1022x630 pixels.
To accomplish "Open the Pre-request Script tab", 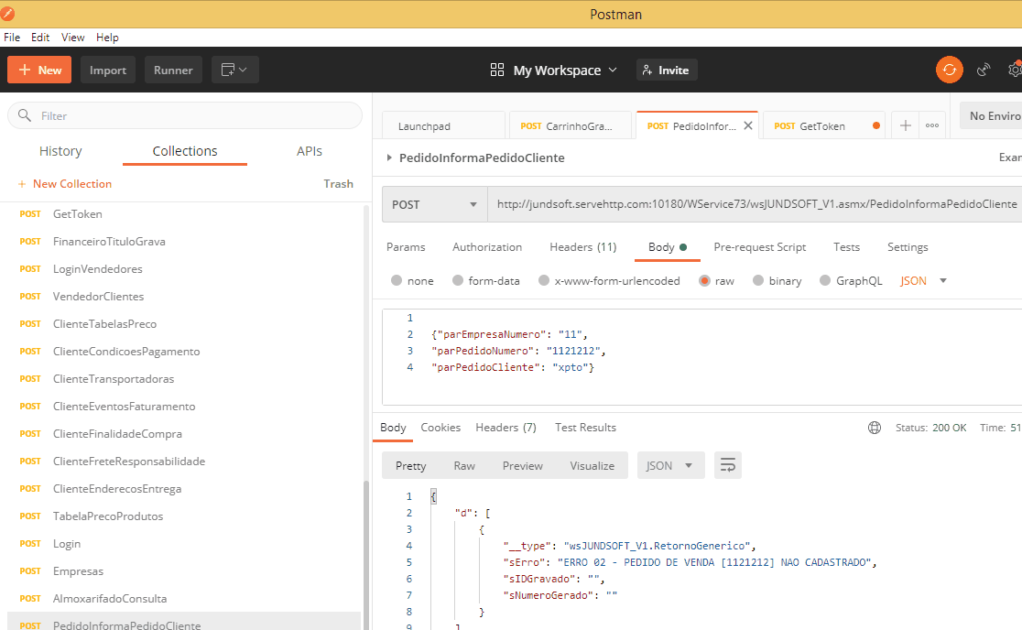I will 759,247.
